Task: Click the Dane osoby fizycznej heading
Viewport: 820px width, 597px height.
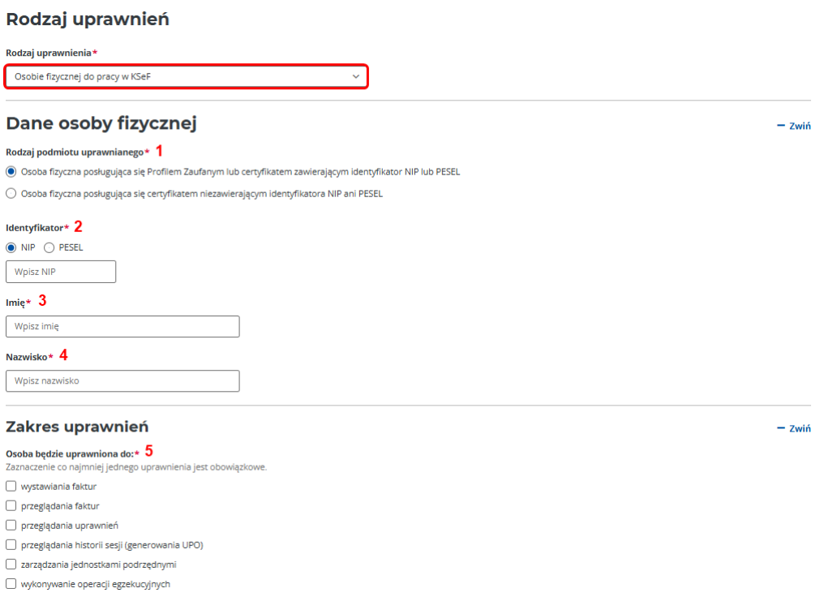Action: pos(101,123)
